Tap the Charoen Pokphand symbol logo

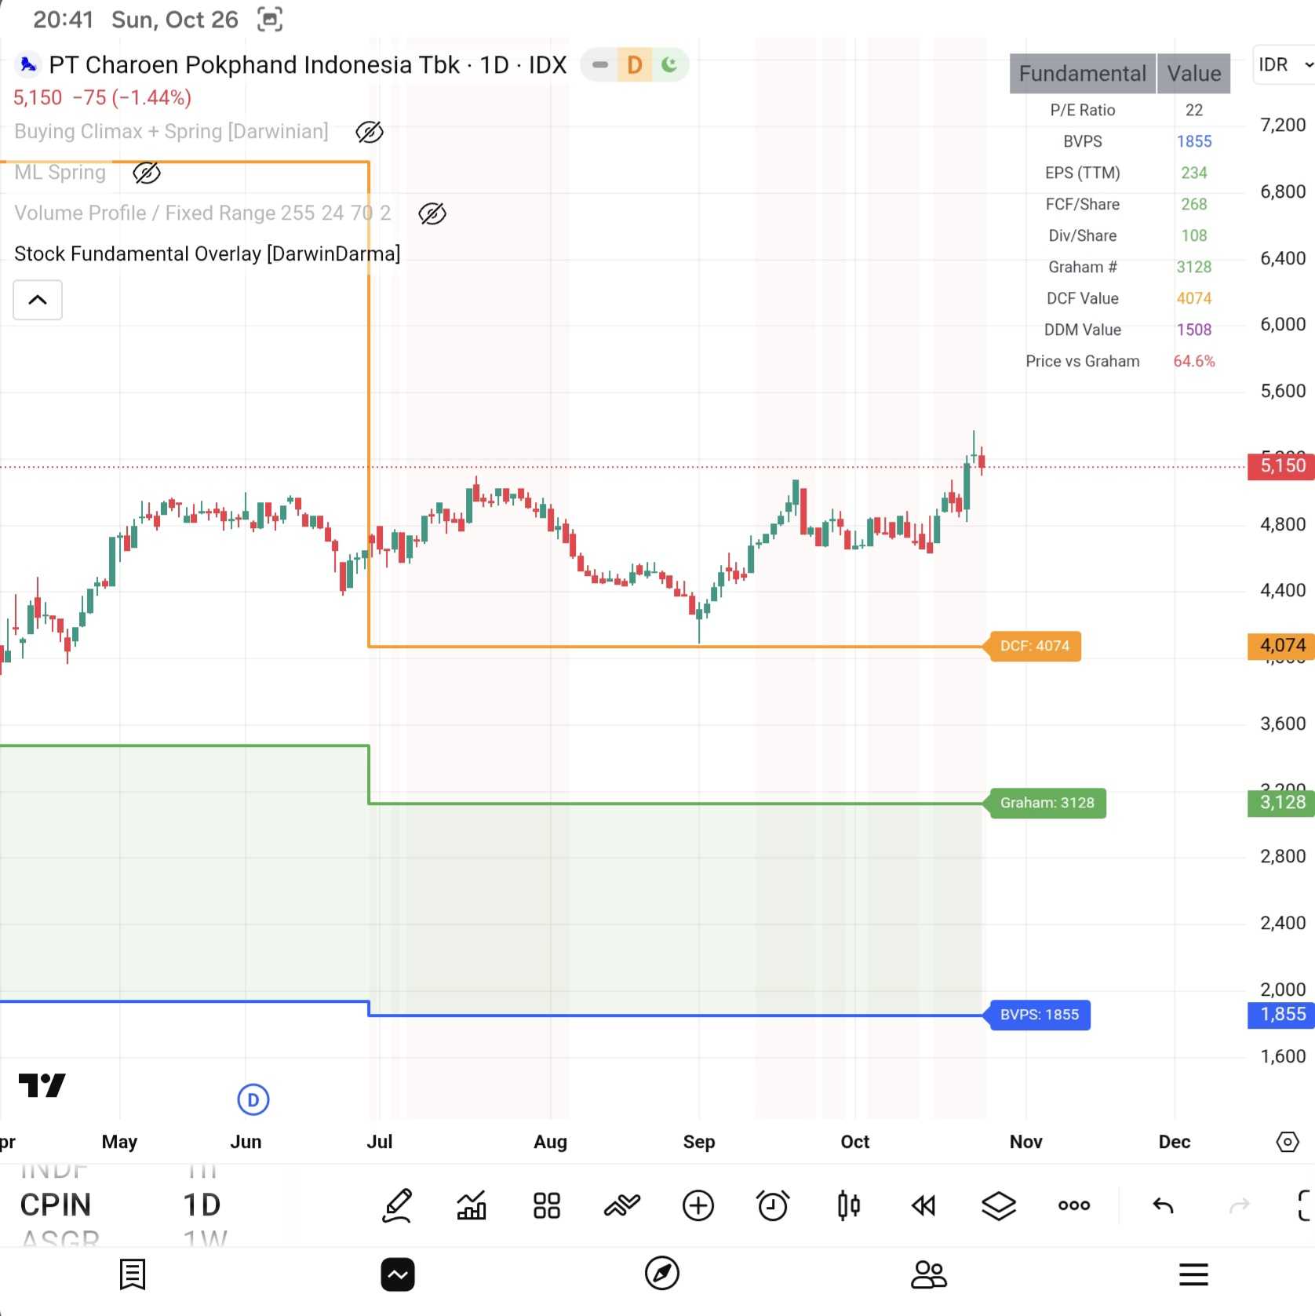[x=28, y=64]
